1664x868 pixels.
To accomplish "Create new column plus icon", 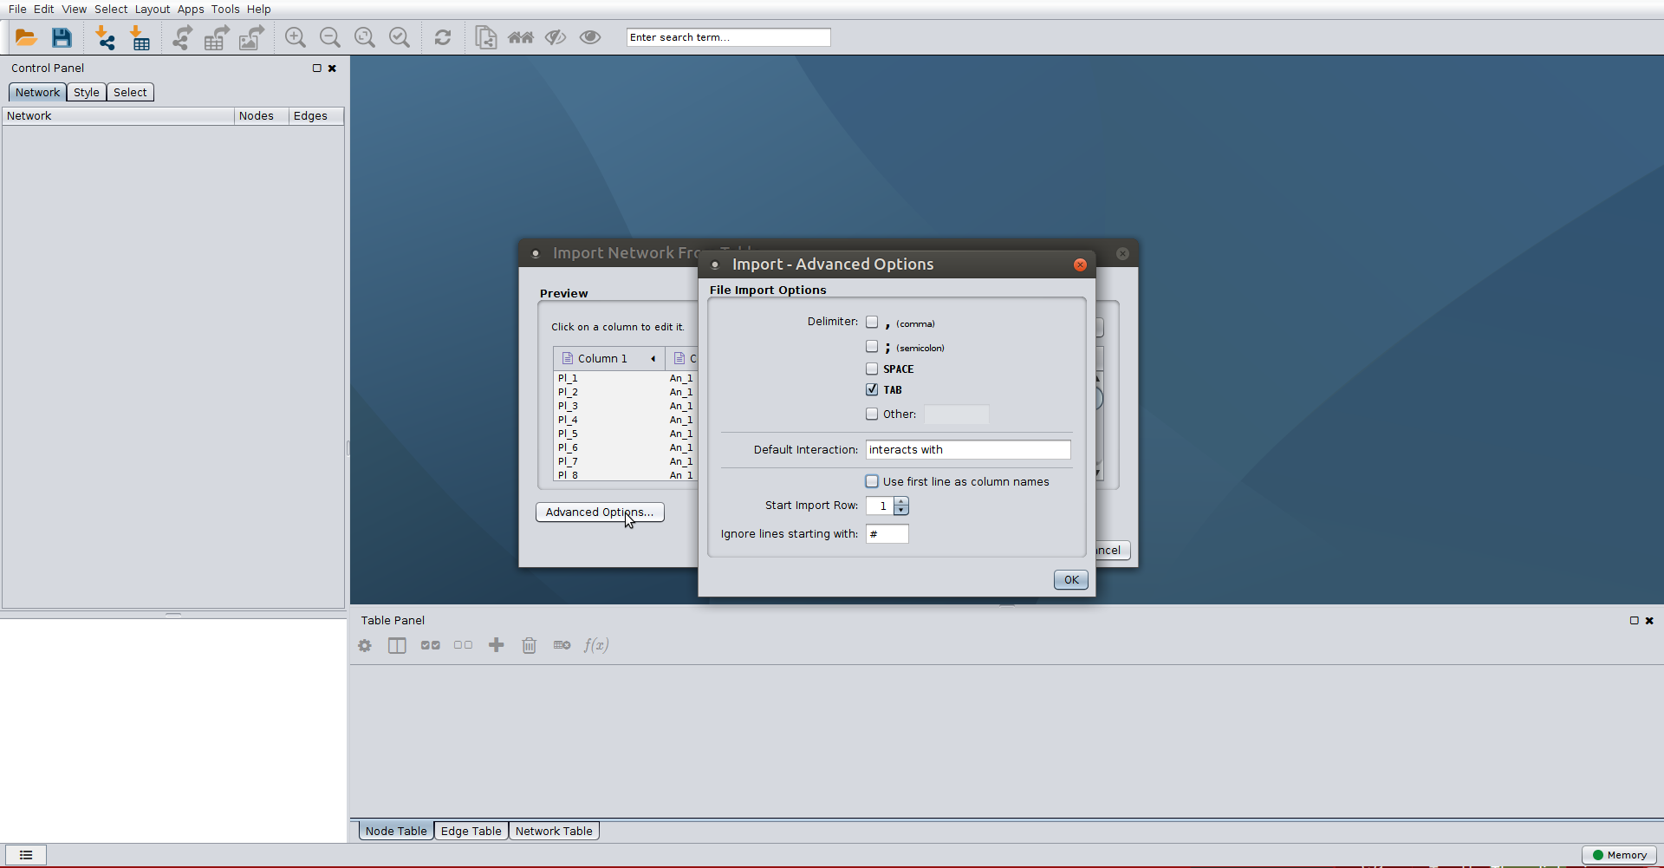I will [x=496, y=645].
